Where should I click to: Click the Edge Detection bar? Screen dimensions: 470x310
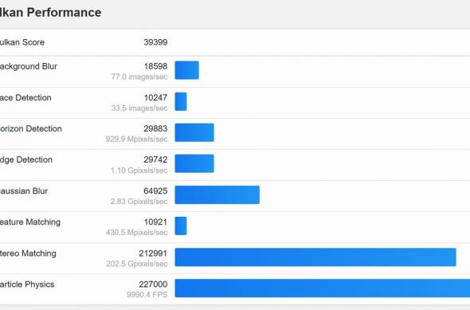pyautogui.click(x=194, y=163)
